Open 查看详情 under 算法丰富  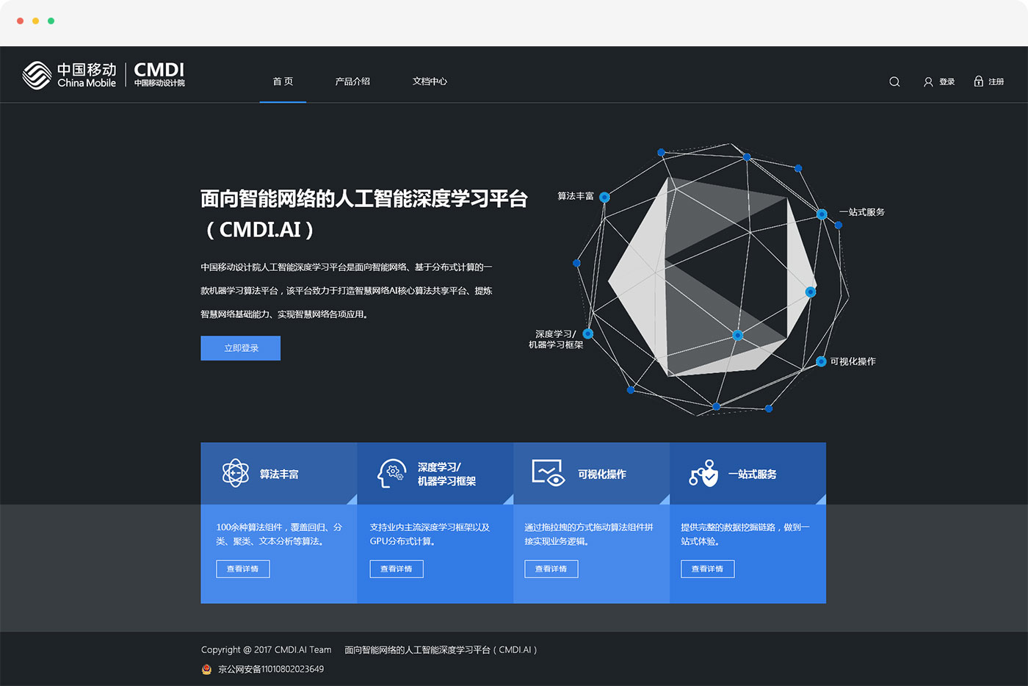[242, 568]
